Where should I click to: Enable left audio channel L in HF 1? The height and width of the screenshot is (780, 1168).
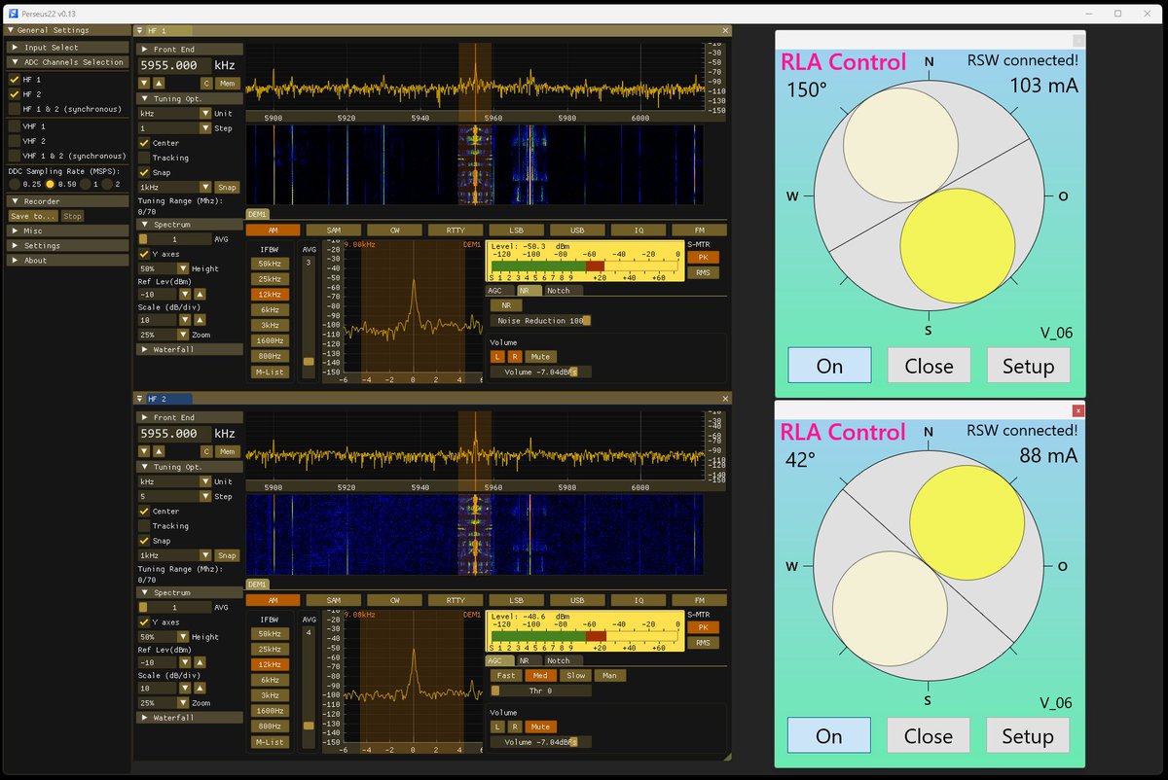pos(497,356)
